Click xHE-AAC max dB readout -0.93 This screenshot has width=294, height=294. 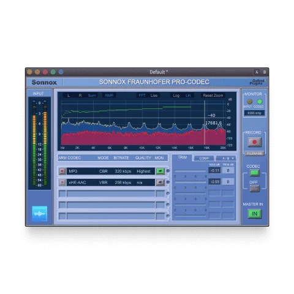[214, 182]
